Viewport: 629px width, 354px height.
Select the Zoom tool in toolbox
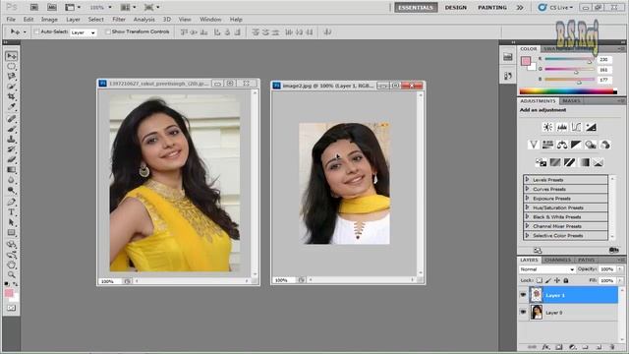(11, 275)
